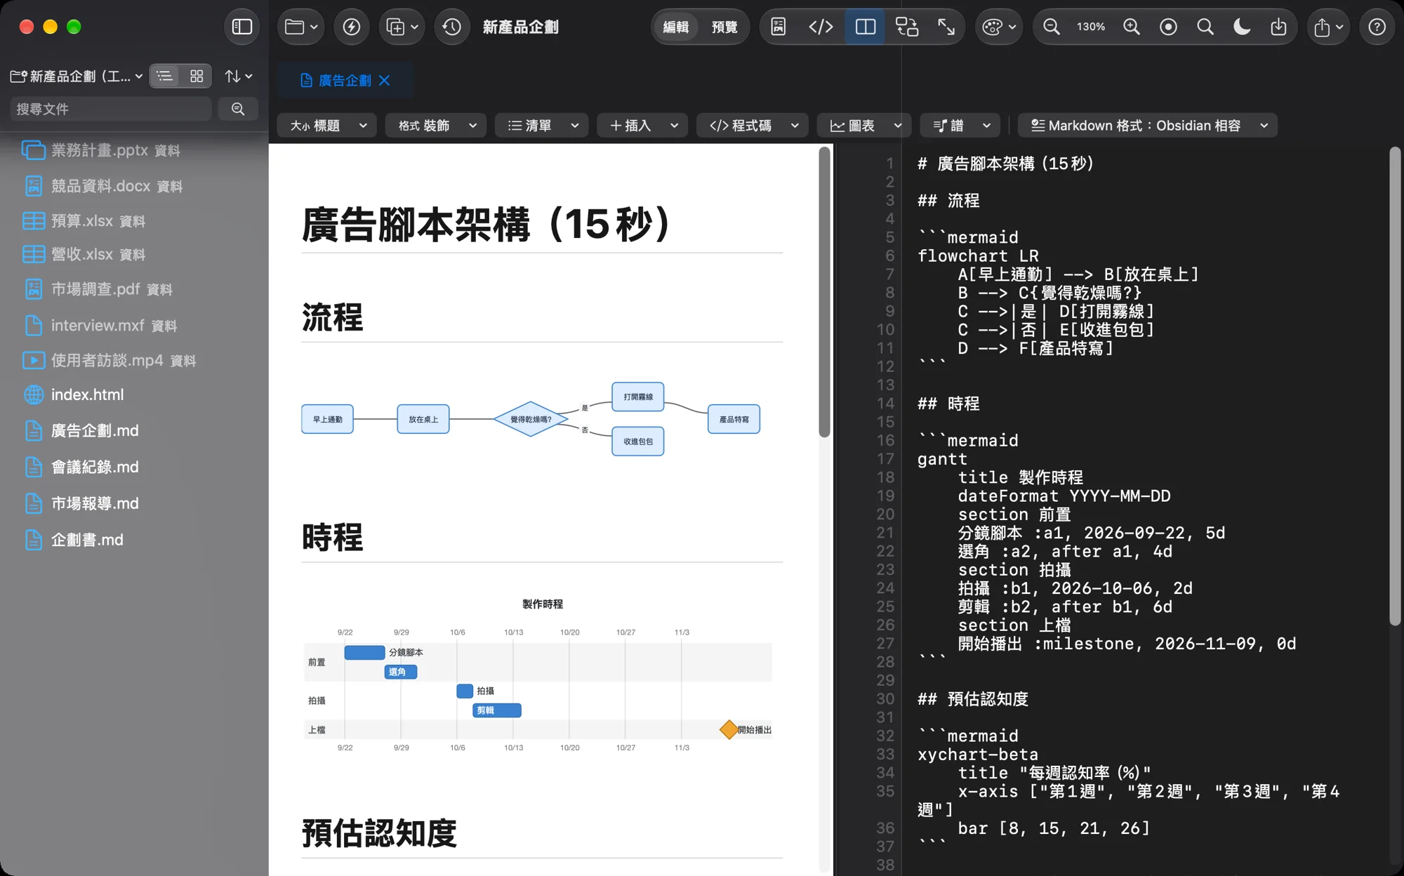Click line 17 gantt in editor

(x=942, y=459)
